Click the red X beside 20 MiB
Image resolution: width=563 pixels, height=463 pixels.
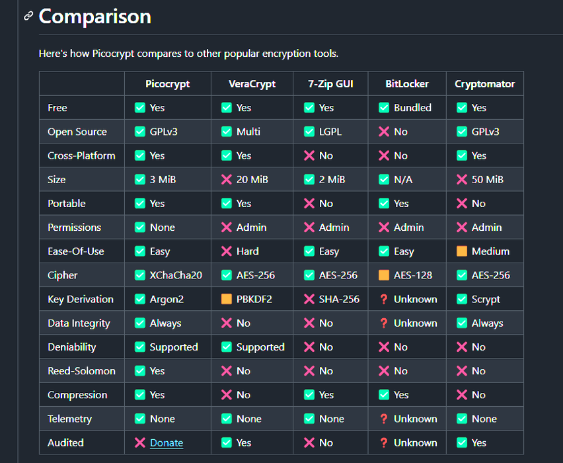click(227, 179)
